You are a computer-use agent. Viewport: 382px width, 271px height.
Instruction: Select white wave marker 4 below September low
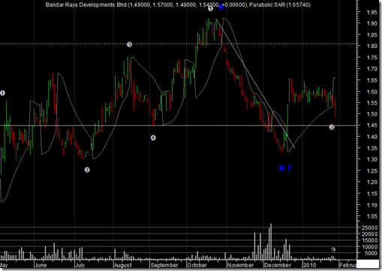[153, 137]
